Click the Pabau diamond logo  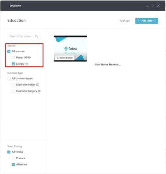66,49
